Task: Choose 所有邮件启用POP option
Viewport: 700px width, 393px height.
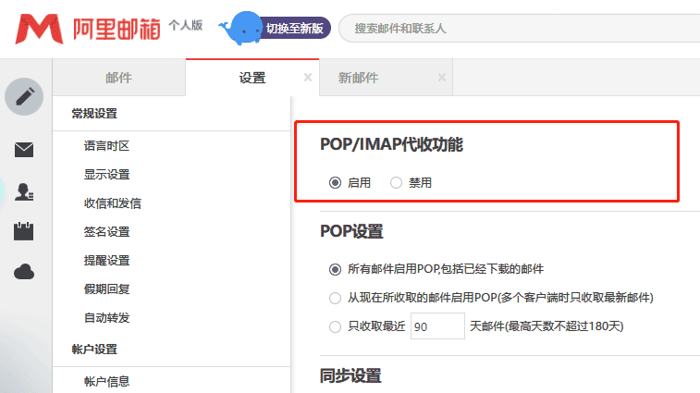Action: pyautogui.click(x=335, y=269)
